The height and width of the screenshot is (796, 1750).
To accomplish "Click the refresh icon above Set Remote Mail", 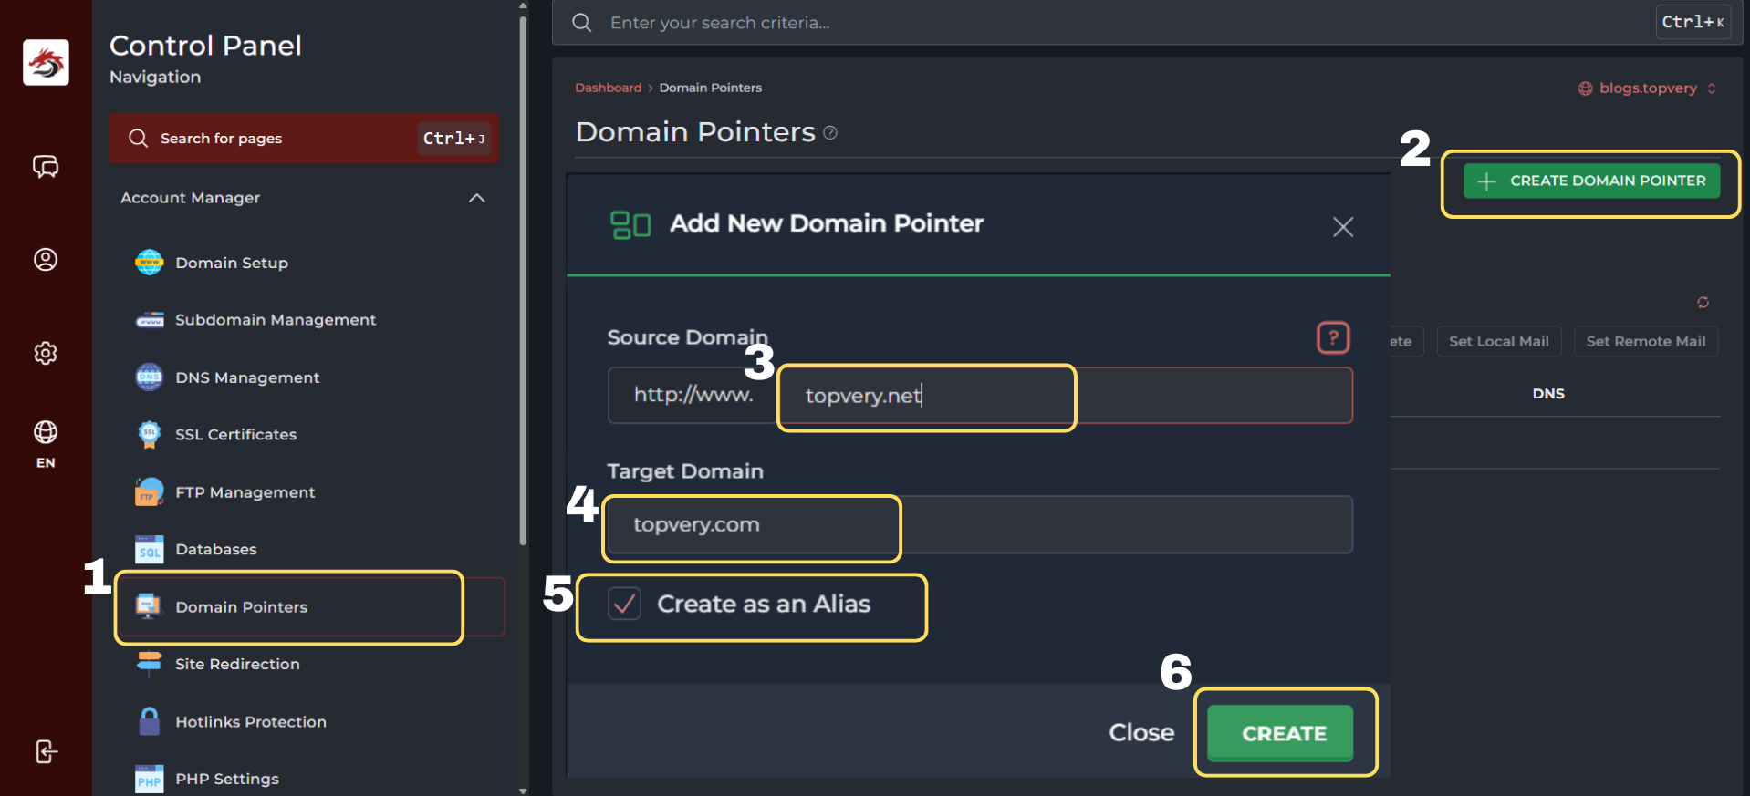I will tap(1703, 303).
